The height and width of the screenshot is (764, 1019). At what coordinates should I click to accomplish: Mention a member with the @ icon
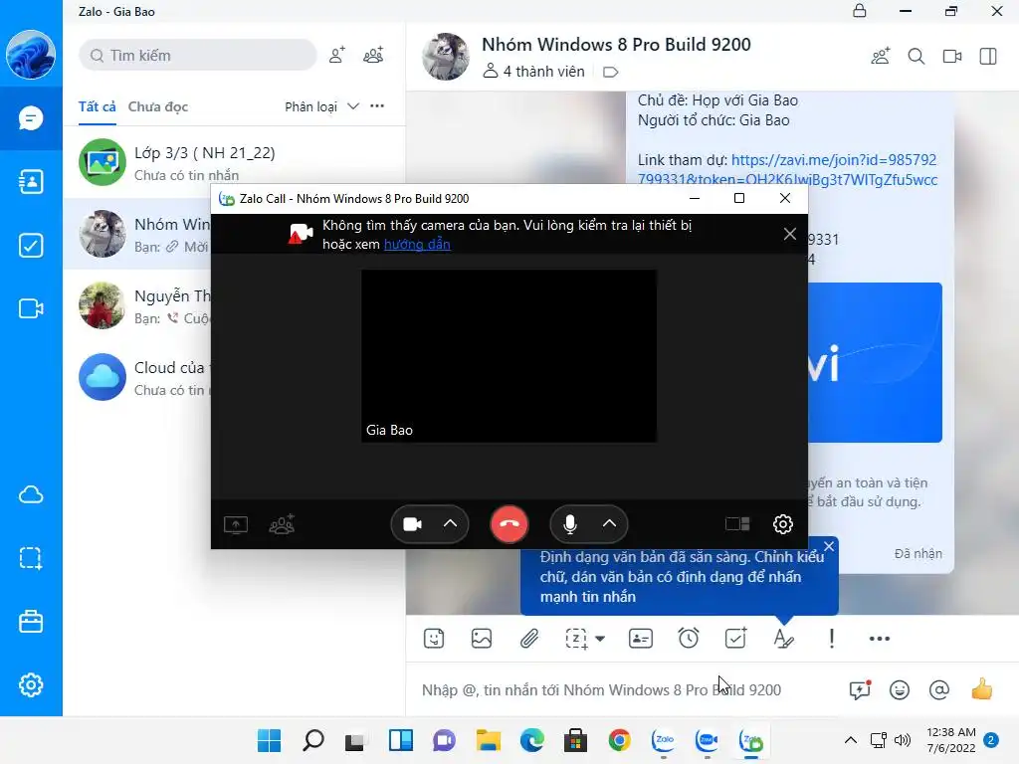tap(939, 690)
